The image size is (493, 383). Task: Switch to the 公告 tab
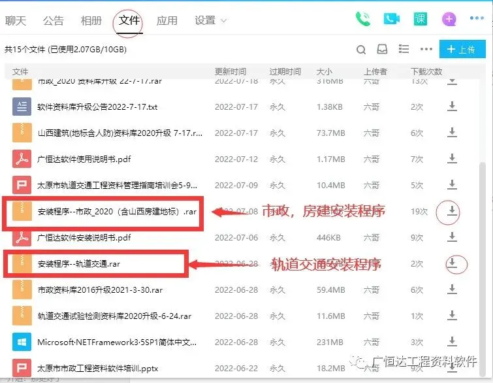54,21
